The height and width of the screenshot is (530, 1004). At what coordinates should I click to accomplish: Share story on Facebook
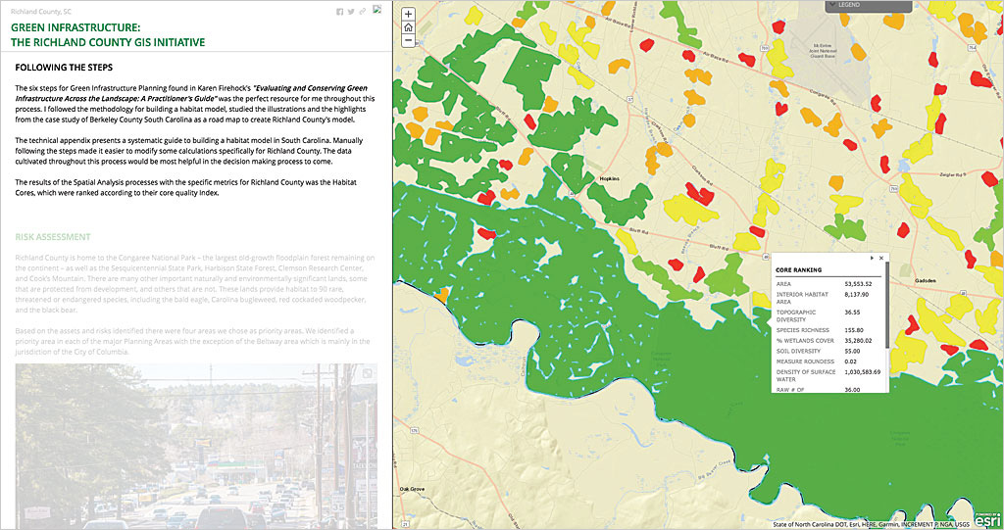[x=339, y=12]
